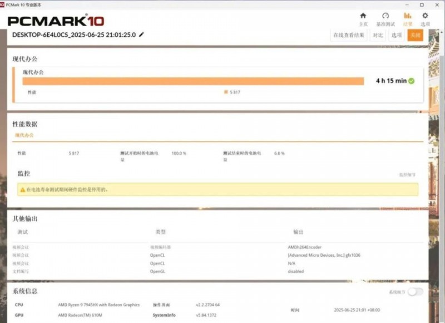
Task: Select the Results (结果) bar chart icon
Action: tap(408, 16)
